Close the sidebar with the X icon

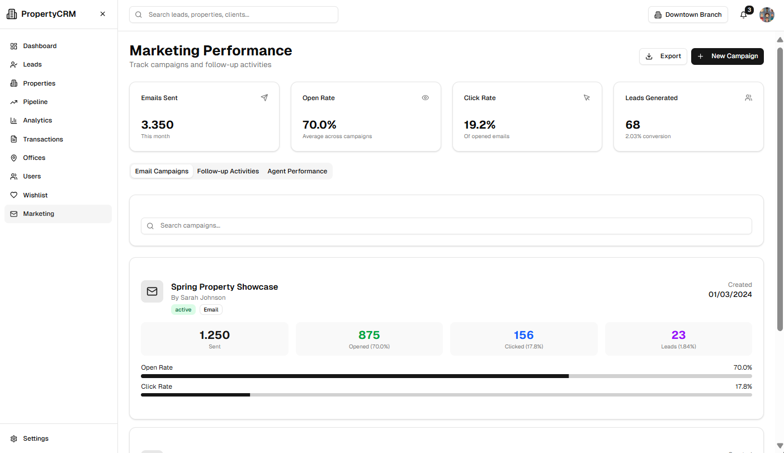point(102,14)
